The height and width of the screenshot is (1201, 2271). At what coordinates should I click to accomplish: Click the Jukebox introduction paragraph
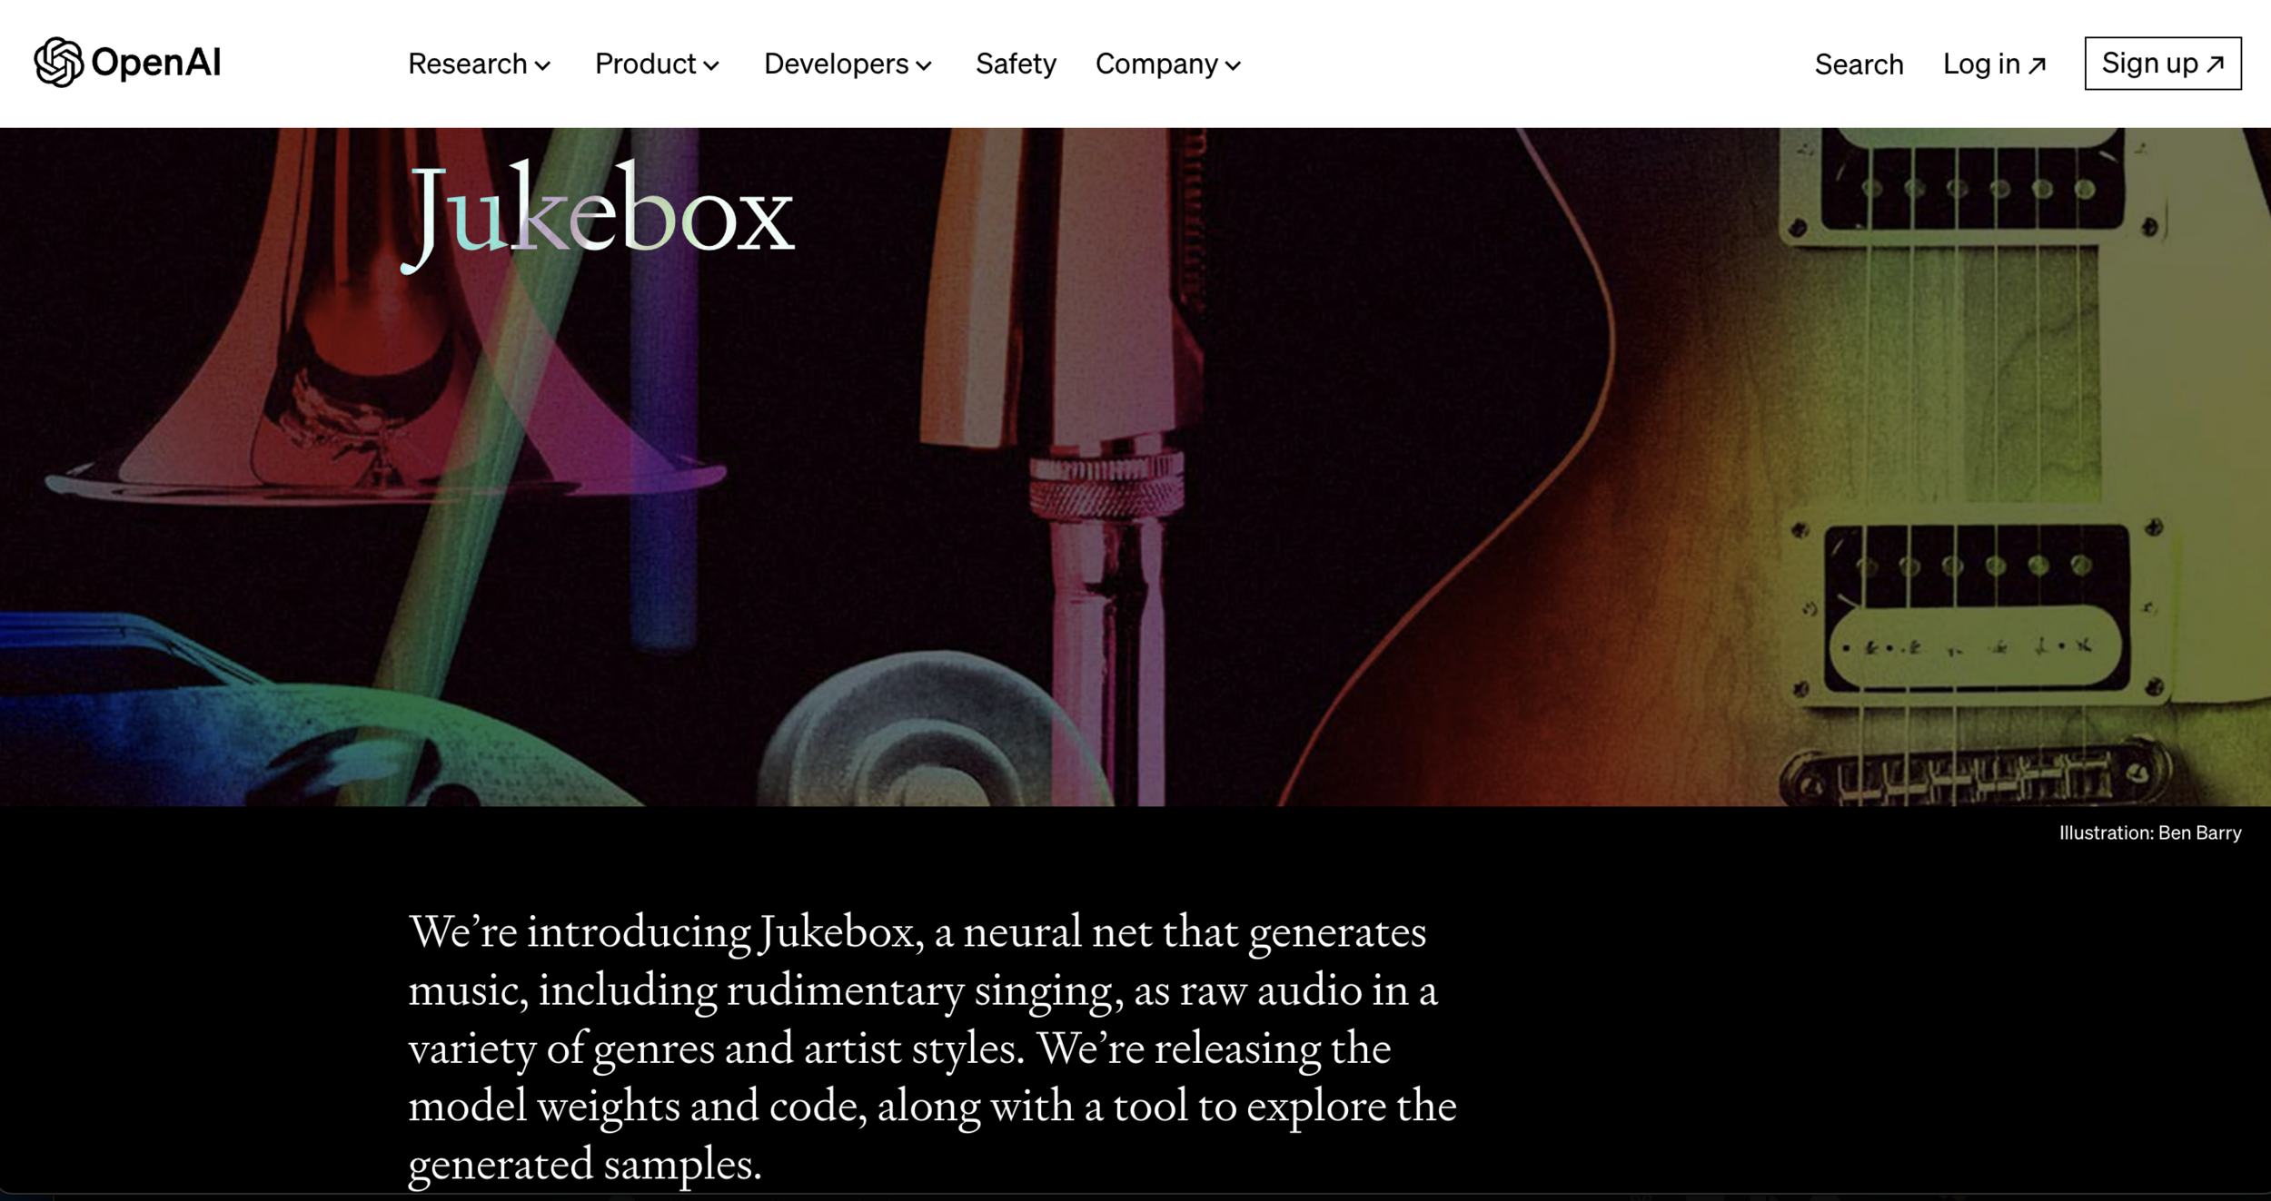[932, 1048]
